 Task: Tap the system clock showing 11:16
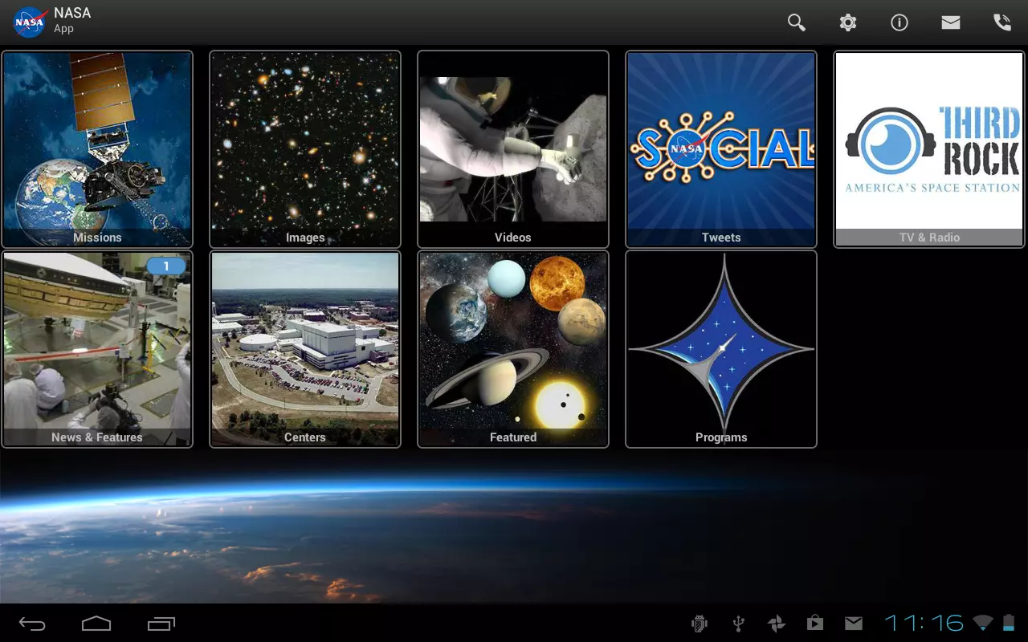(x=924, y=623)
